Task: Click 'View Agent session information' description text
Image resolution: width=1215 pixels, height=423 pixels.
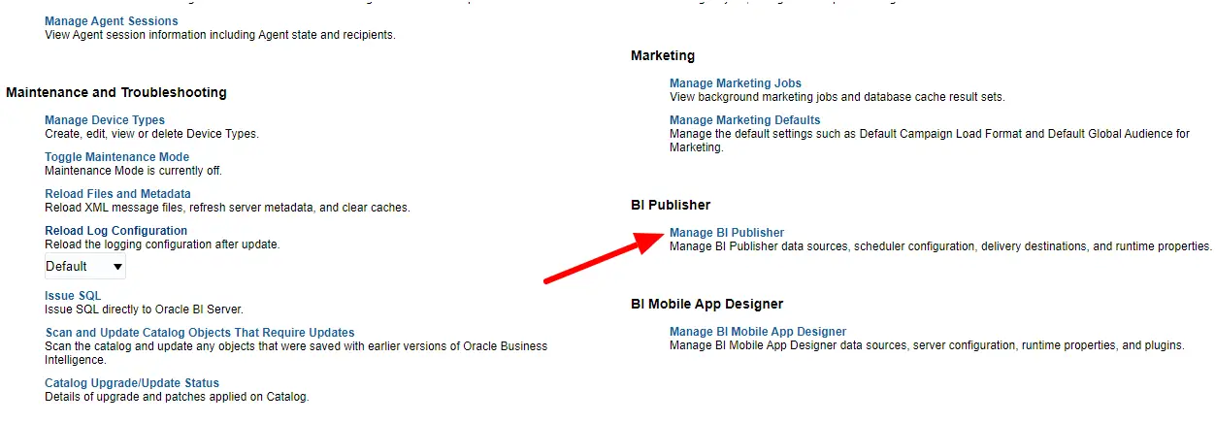Action: pyautogui.click(x=220, y=35)
